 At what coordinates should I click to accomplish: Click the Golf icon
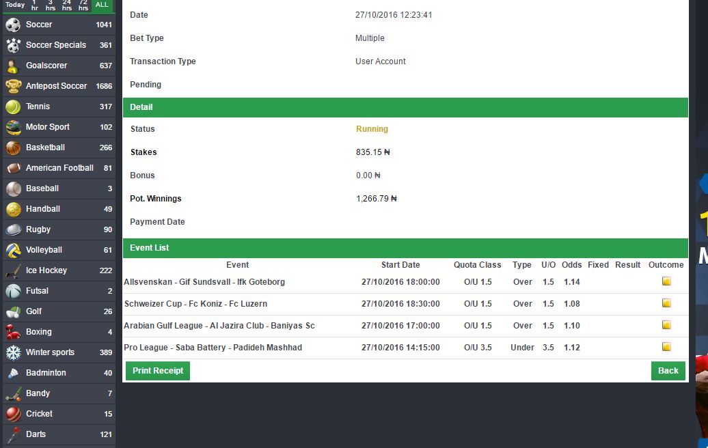[x=13, y=311]
